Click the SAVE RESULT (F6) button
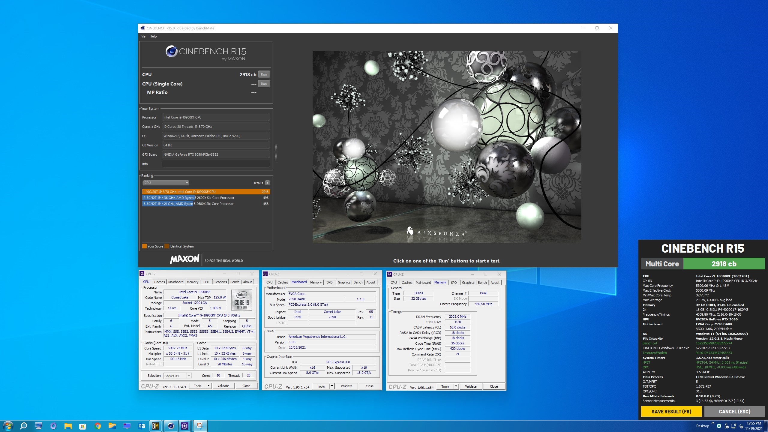The image size is (768, 432). click(671, 412)
